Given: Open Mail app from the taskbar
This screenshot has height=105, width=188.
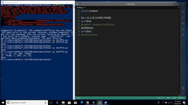Looking at the screenshot, I should (75, 102).
